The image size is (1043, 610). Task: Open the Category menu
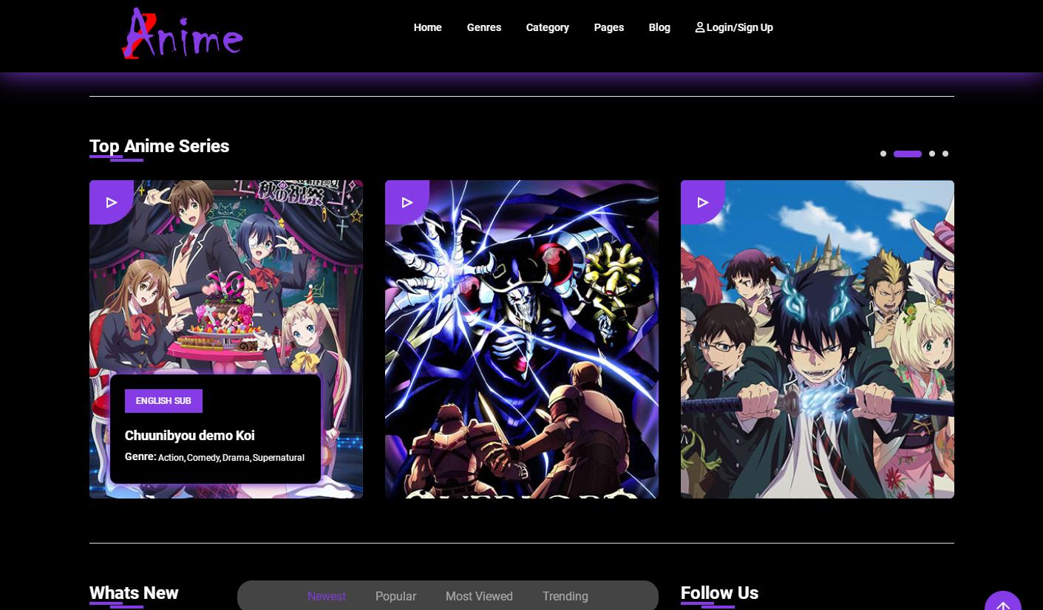coord(547,27)
